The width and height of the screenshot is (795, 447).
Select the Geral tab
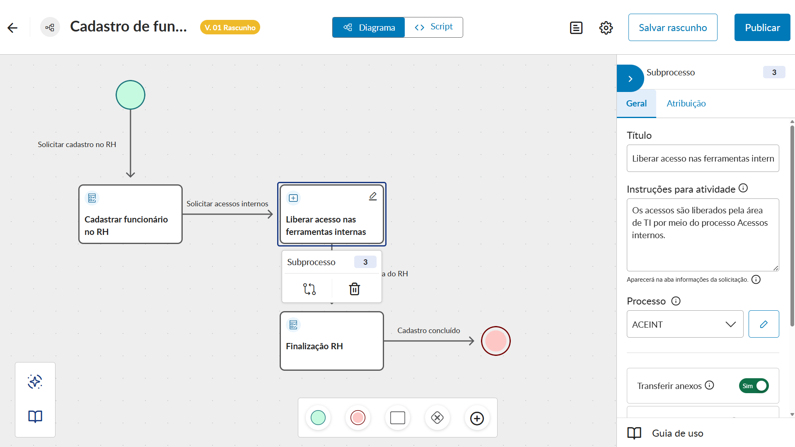(x=636, y=104)
